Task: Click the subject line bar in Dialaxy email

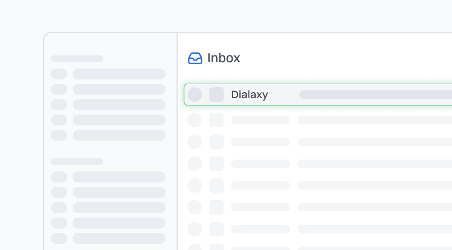Action: pyautogui.click(x=375, y=95)
